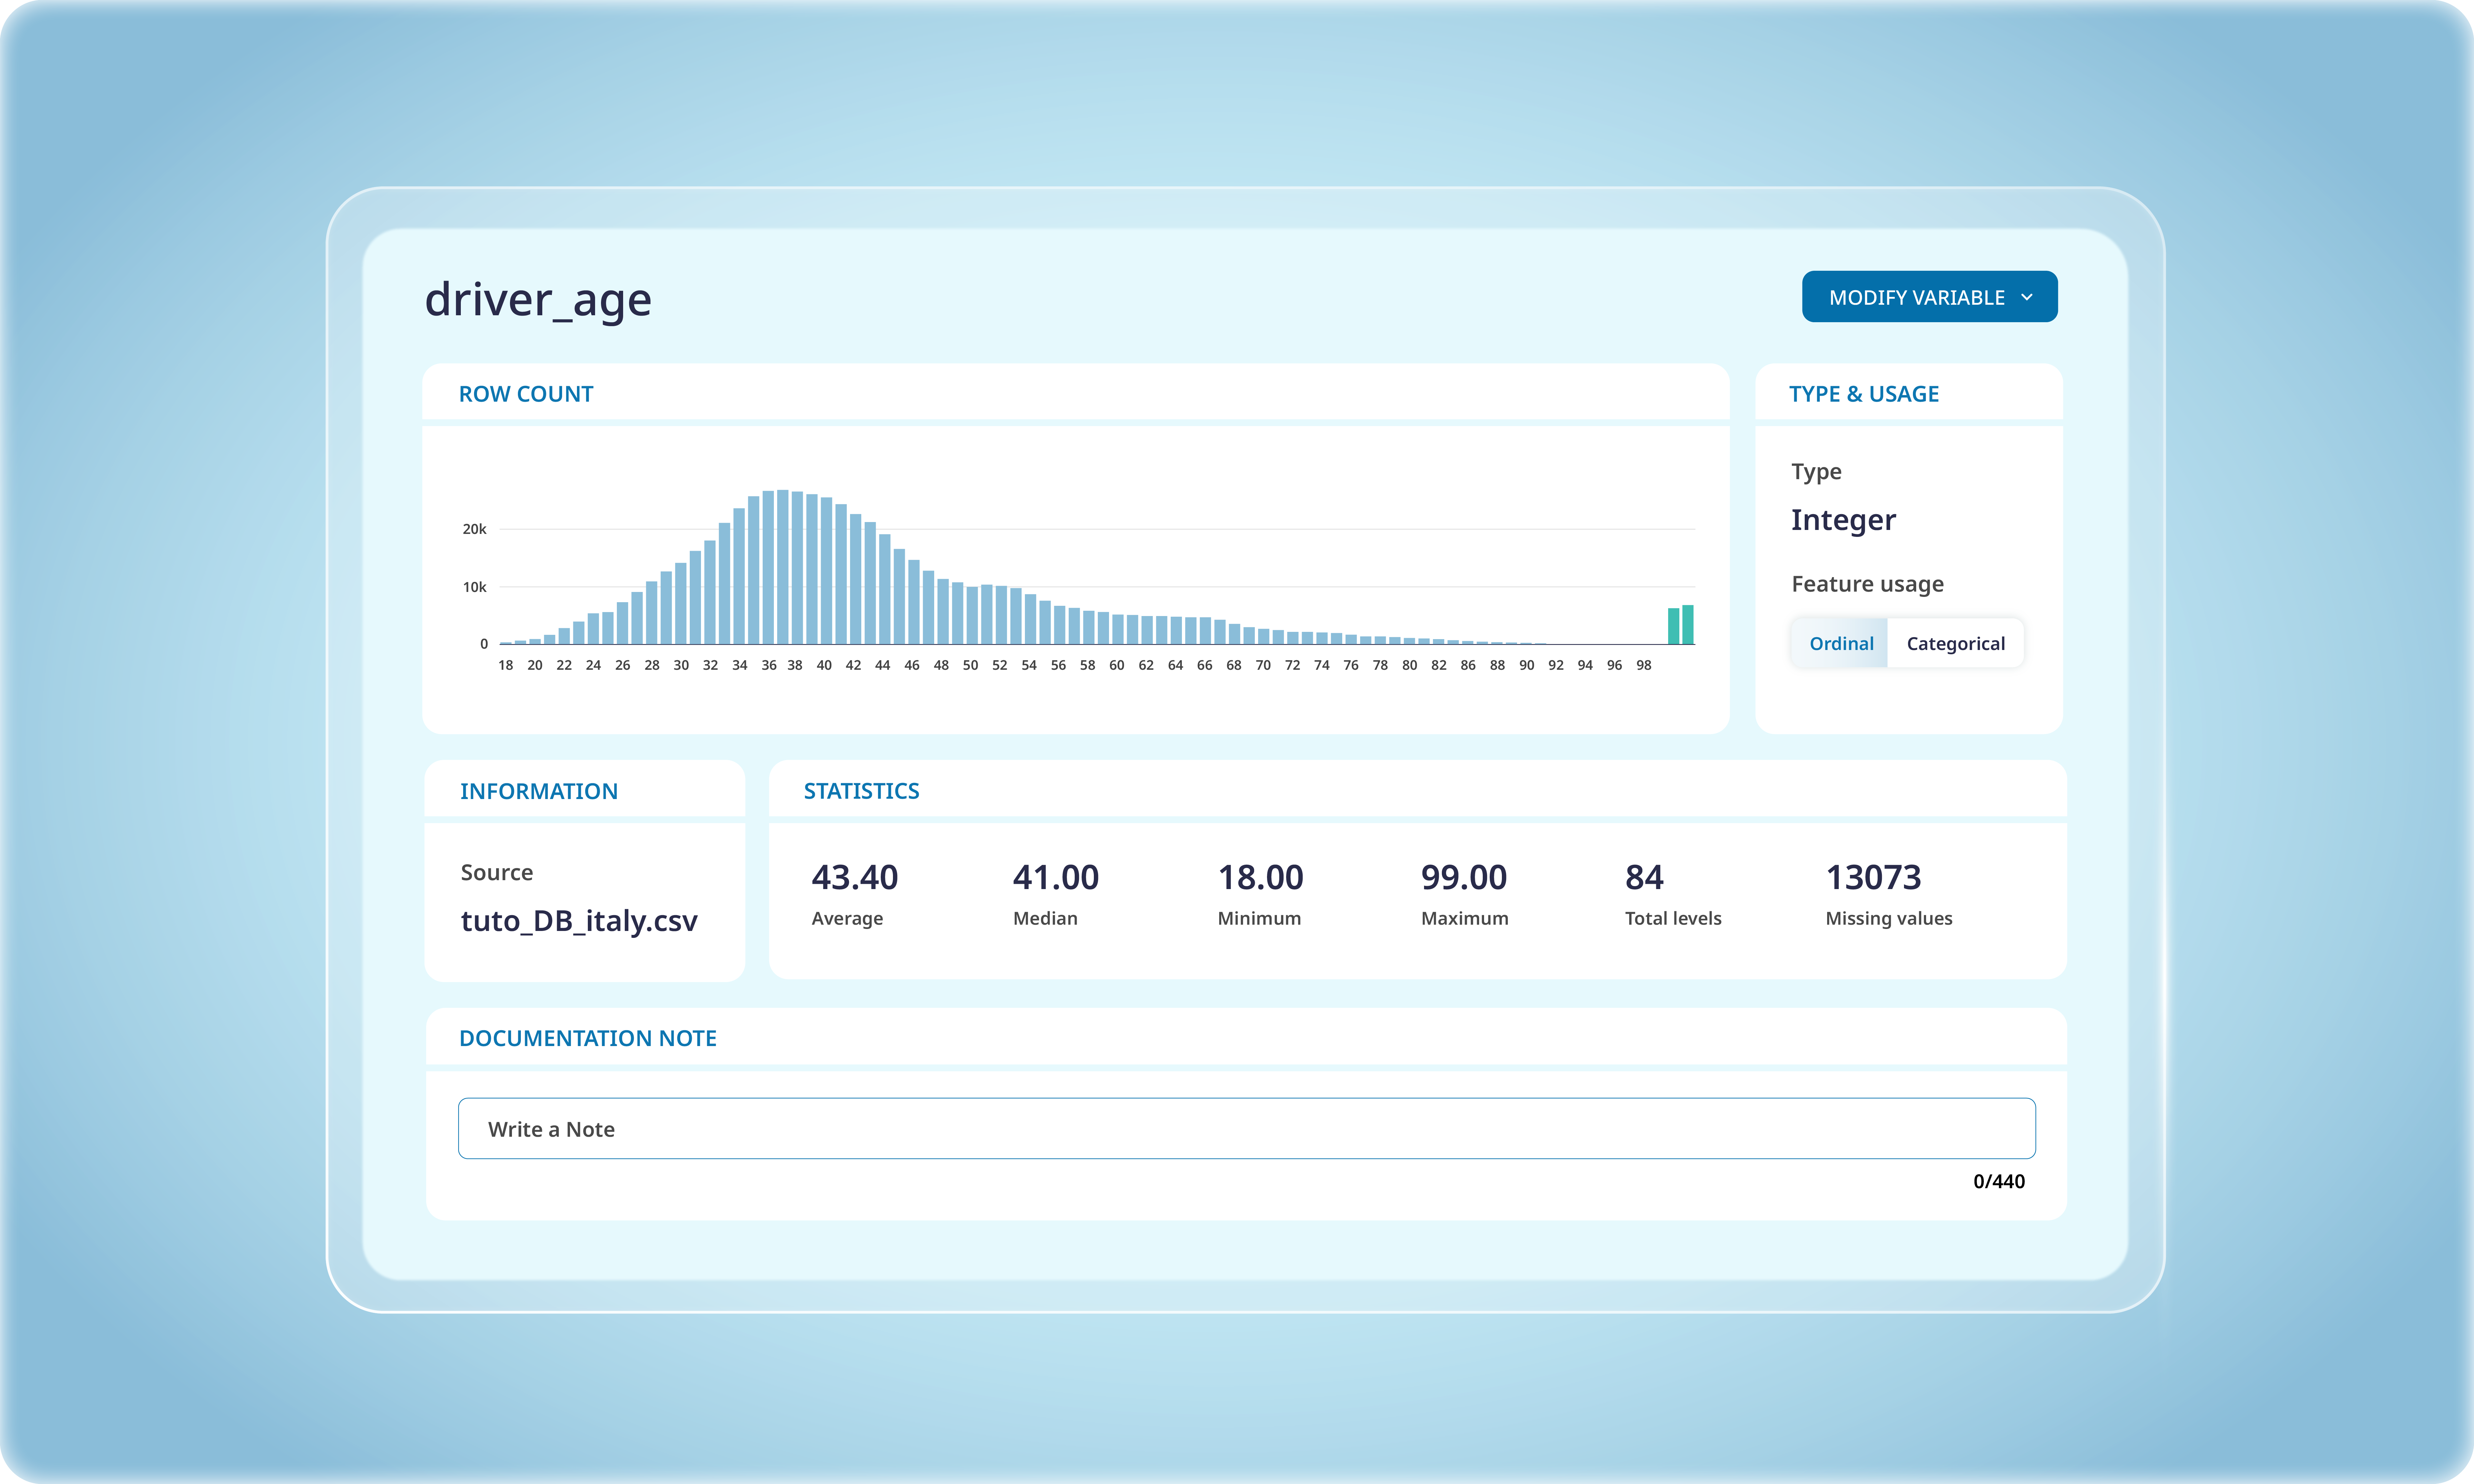Click the x-axis label 50
2474x1484 pixels.
[970, 665]
